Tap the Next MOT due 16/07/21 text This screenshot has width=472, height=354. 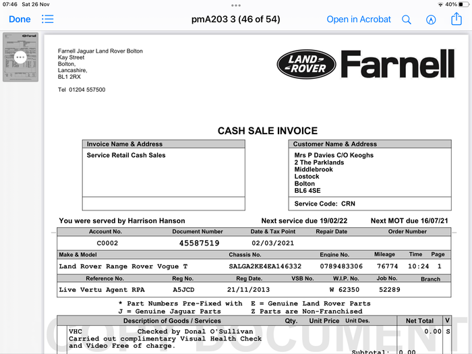point(409,220)
